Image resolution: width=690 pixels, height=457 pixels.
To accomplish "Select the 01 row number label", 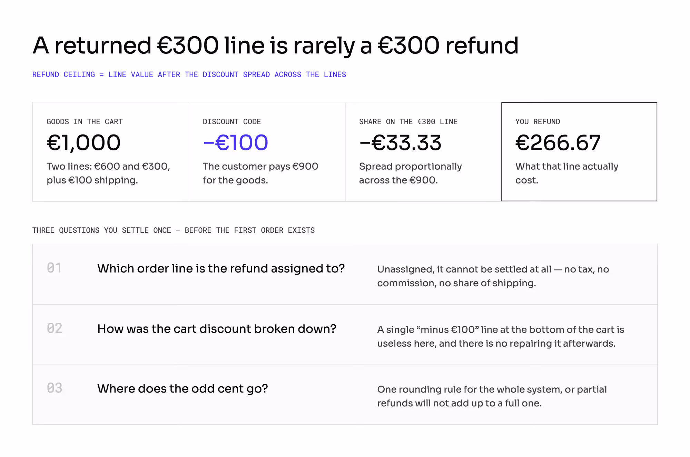I will [x=54, y=268].
